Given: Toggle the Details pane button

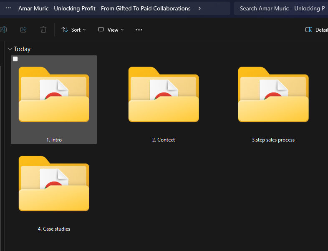Looking at the screenshot, I should click(316, 30).
